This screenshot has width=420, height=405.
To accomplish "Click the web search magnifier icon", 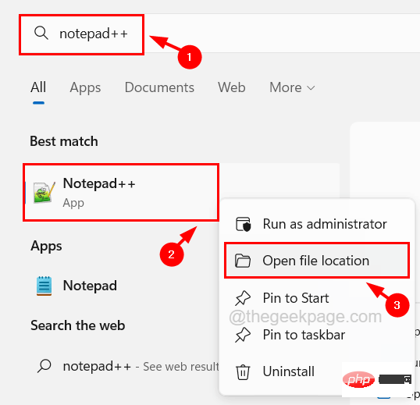I will point(44,366).
